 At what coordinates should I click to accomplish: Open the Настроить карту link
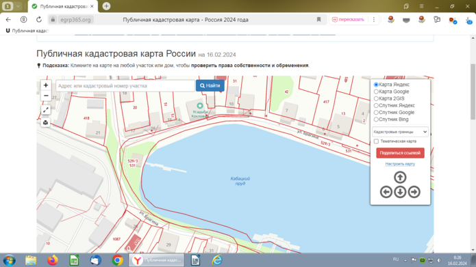[x=400, y=164]
